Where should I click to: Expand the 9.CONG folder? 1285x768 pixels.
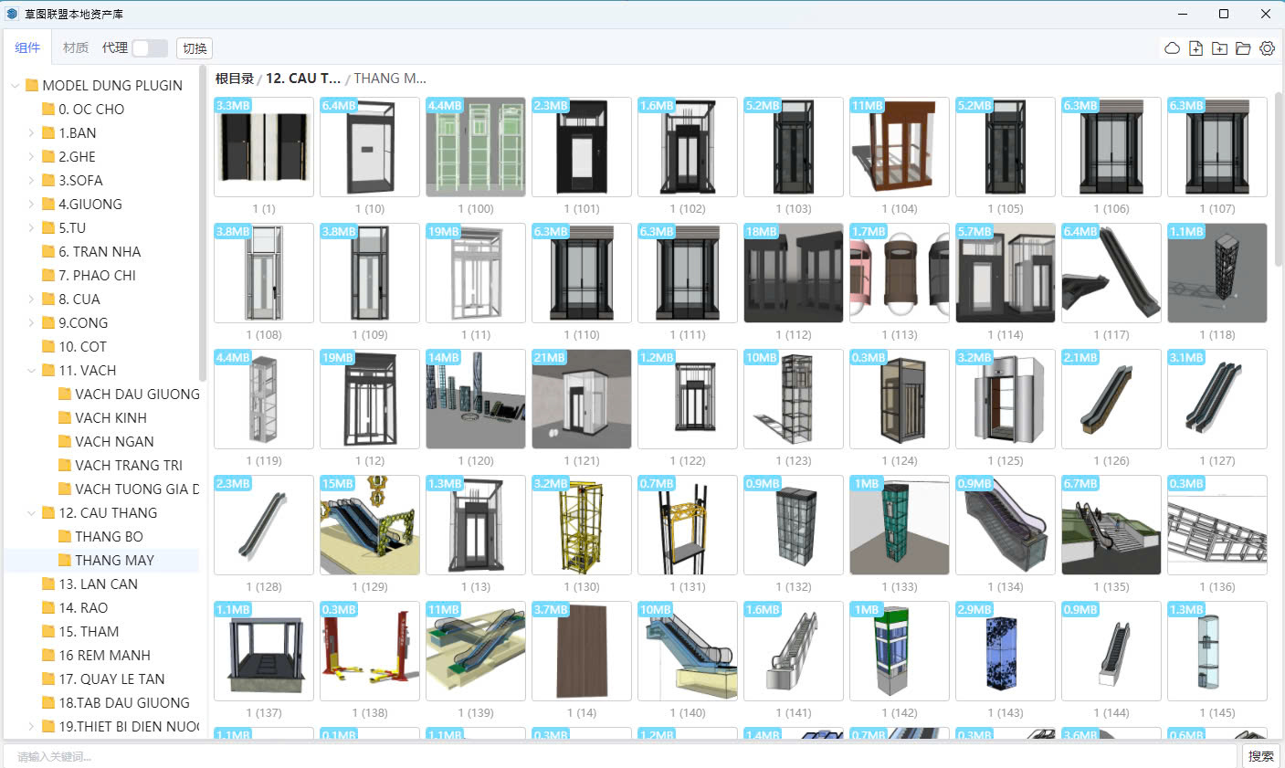(31, 322)
